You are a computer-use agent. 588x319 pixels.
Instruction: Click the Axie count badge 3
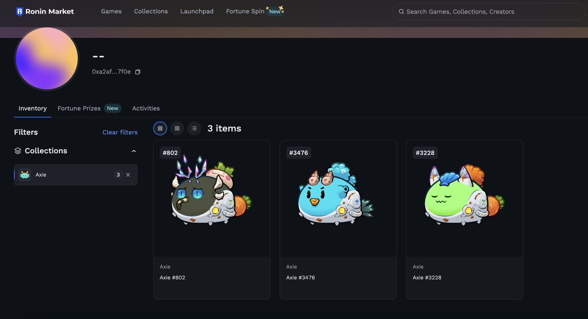118,174
